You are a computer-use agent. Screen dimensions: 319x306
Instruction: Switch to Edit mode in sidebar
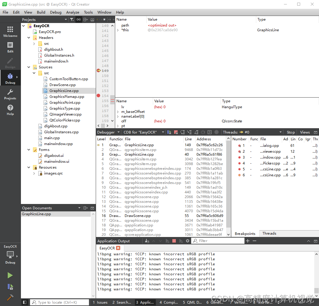10,47
